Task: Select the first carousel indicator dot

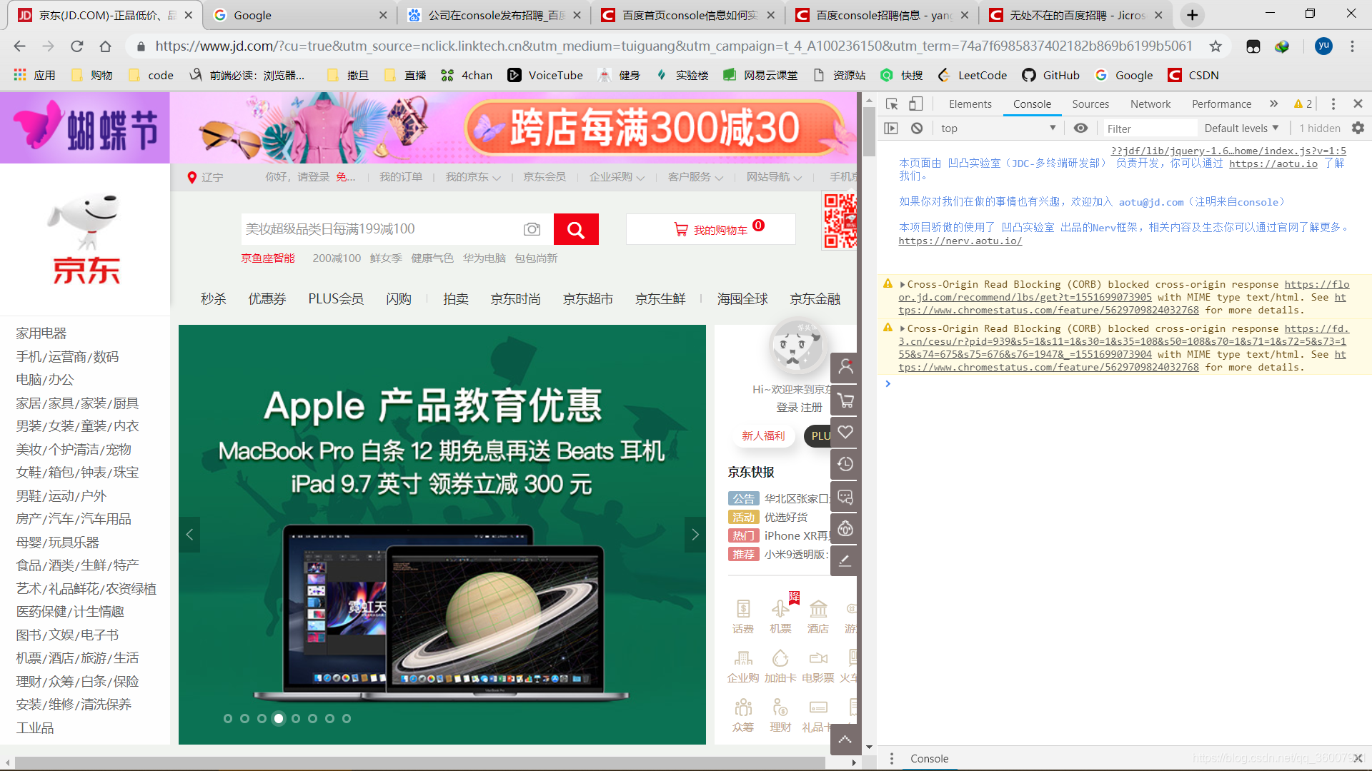Action: 227,719
